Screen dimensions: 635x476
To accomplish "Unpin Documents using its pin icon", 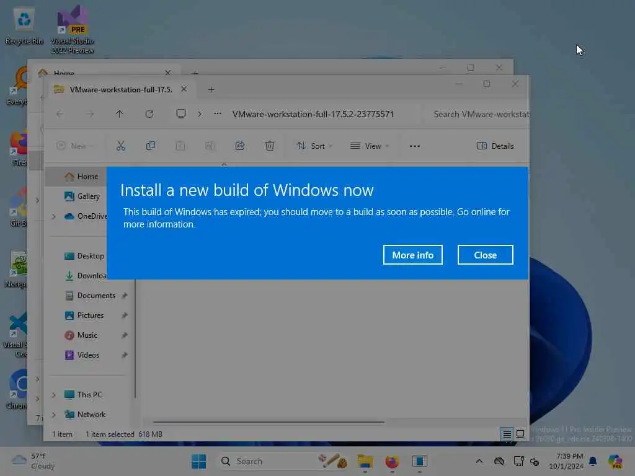I will click(125, 296).
